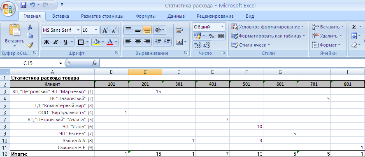Image resolution: width=365 pixels, height=157 pixels.
Task: Merge and center selected cells
Action: pos(180,42)
